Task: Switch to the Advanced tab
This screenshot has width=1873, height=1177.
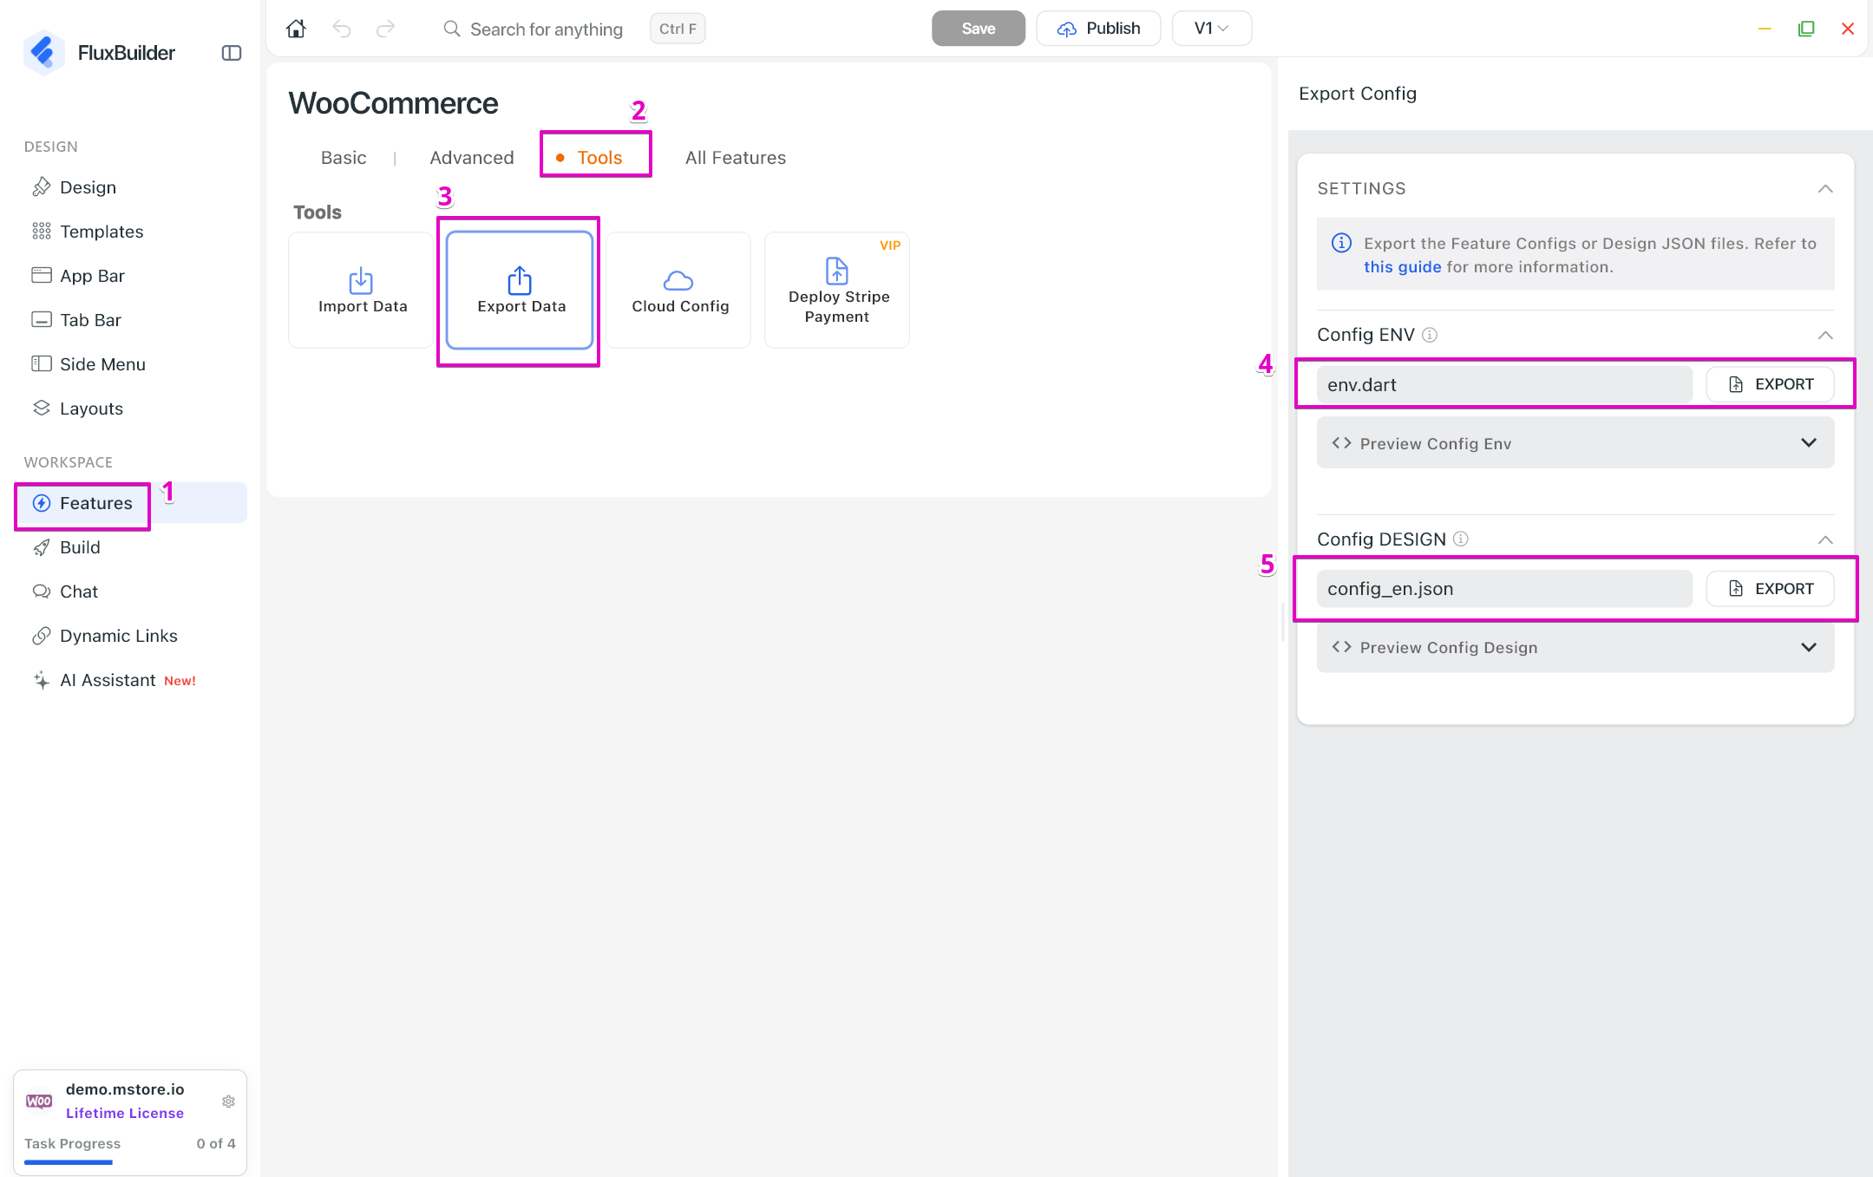Action: click(472, 158)
